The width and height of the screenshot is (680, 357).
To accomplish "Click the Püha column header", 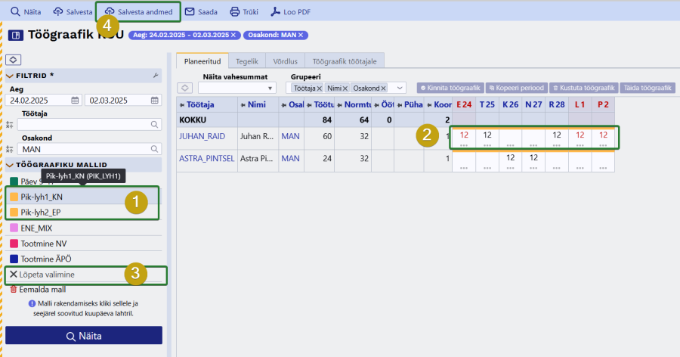I will tap(409, 104).
